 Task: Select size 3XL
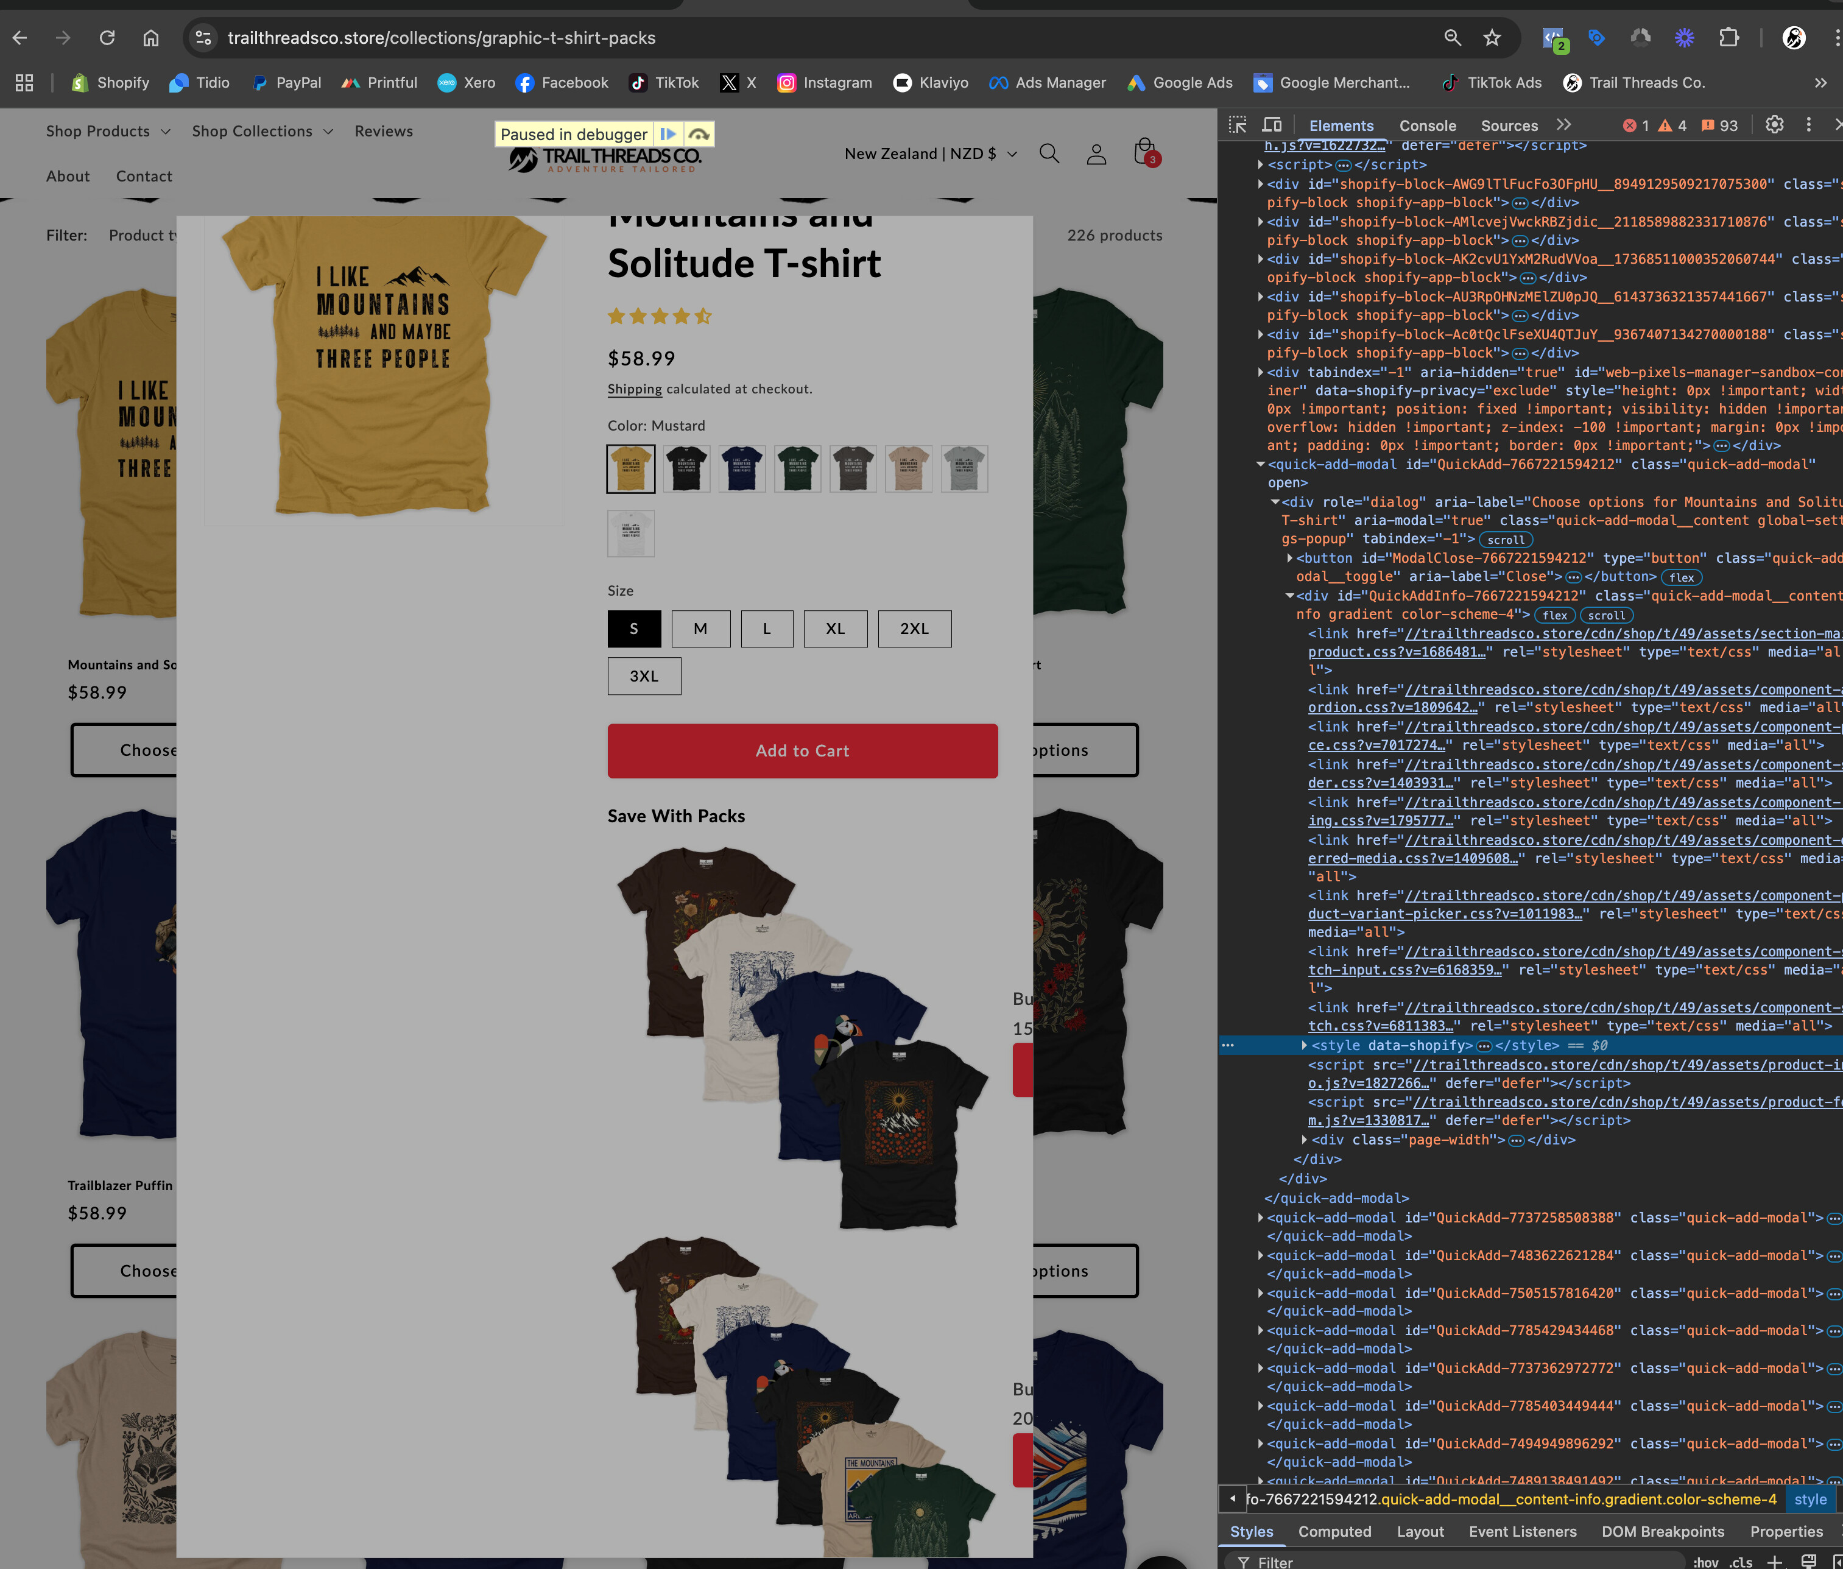(x=644, y=676)
